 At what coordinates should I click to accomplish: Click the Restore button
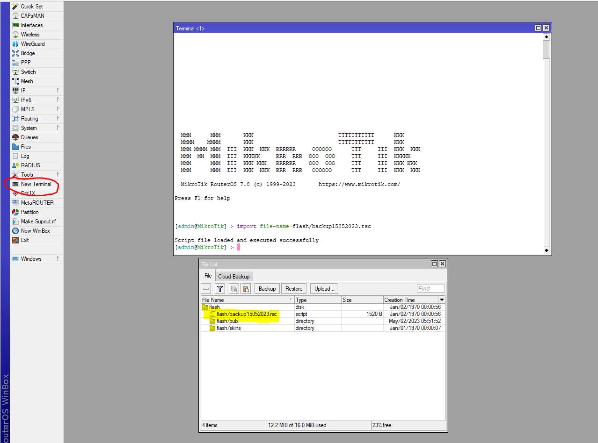point(294,289)
